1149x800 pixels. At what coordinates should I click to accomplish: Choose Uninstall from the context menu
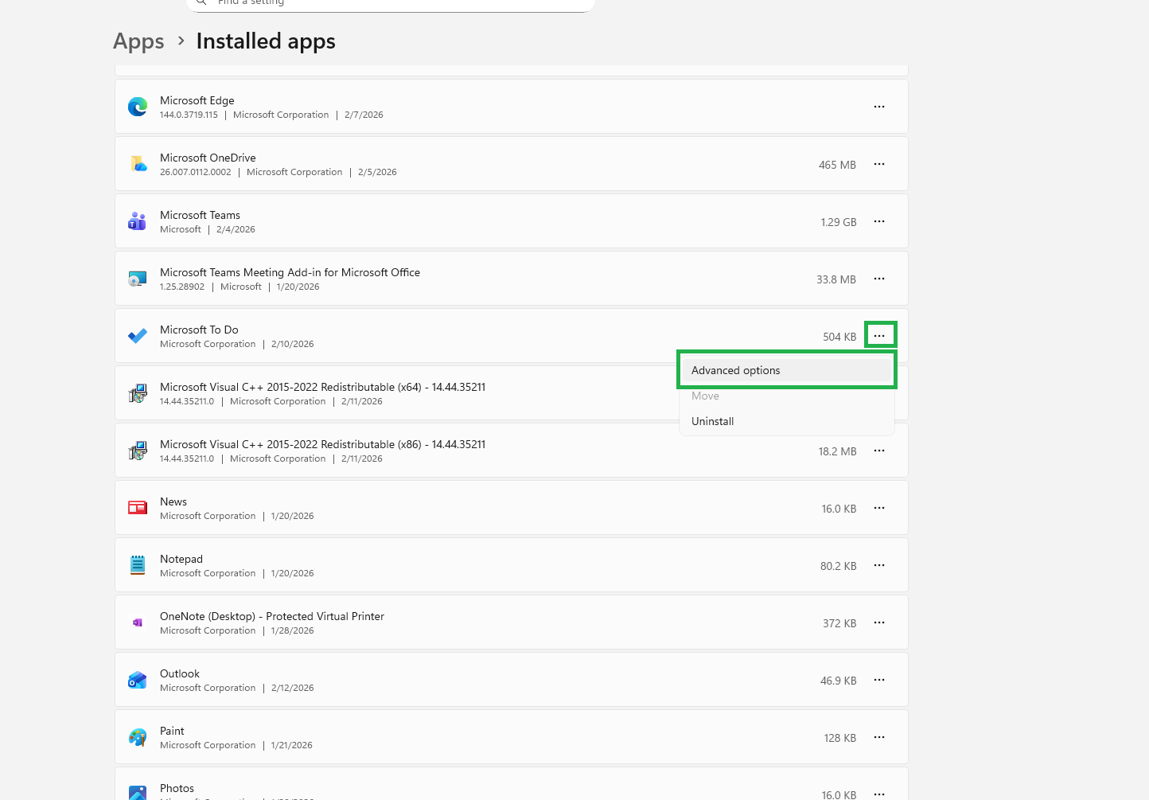tap(786, 421)
